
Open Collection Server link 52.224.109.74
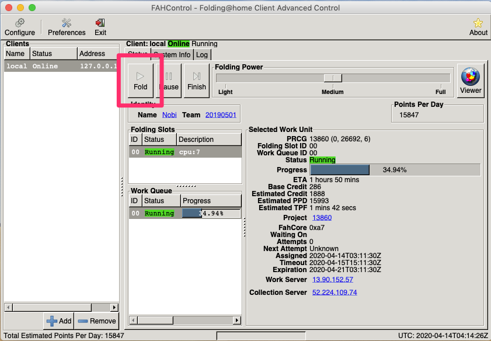tap(335, 293)
